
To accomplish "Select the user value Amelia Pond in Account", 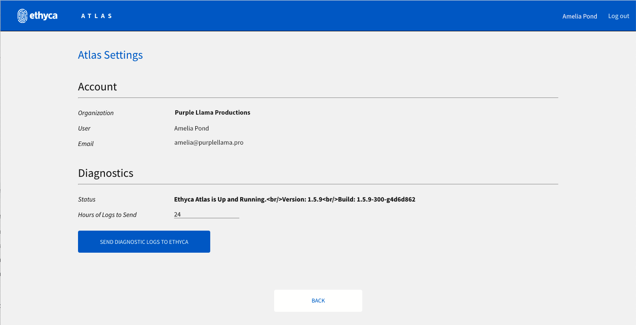I will [x=192, y=128].
